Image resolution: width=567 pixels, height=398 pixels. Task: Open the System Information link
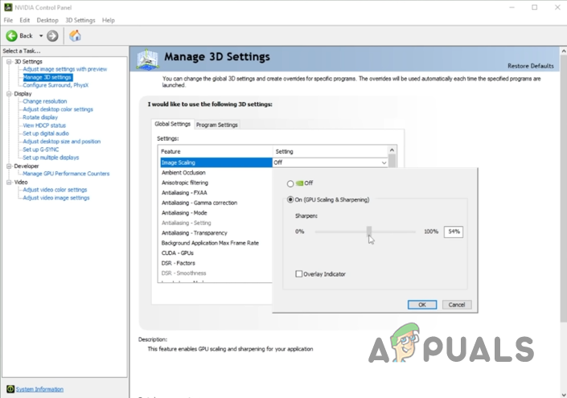[39, 389]
